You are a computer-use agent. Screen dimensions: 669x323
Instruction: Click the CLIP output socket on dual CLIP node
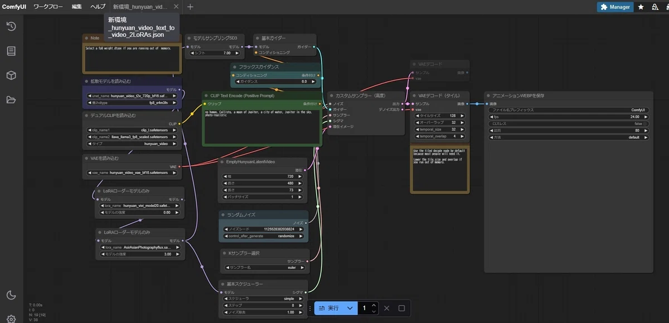(x=180, y=124)
